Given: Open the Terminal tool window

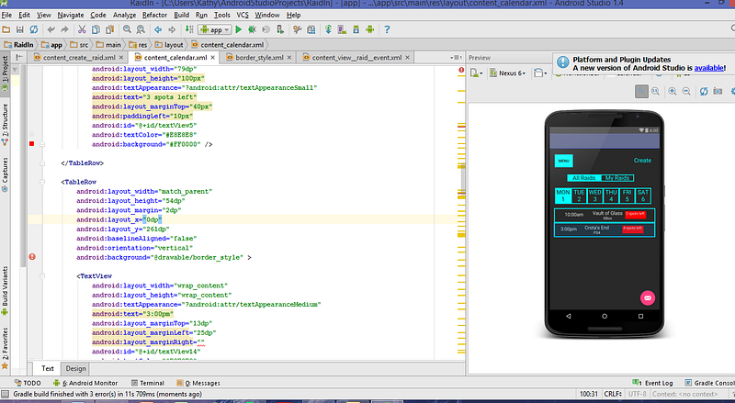Looking at the screenshot, I should coord(148,383).
